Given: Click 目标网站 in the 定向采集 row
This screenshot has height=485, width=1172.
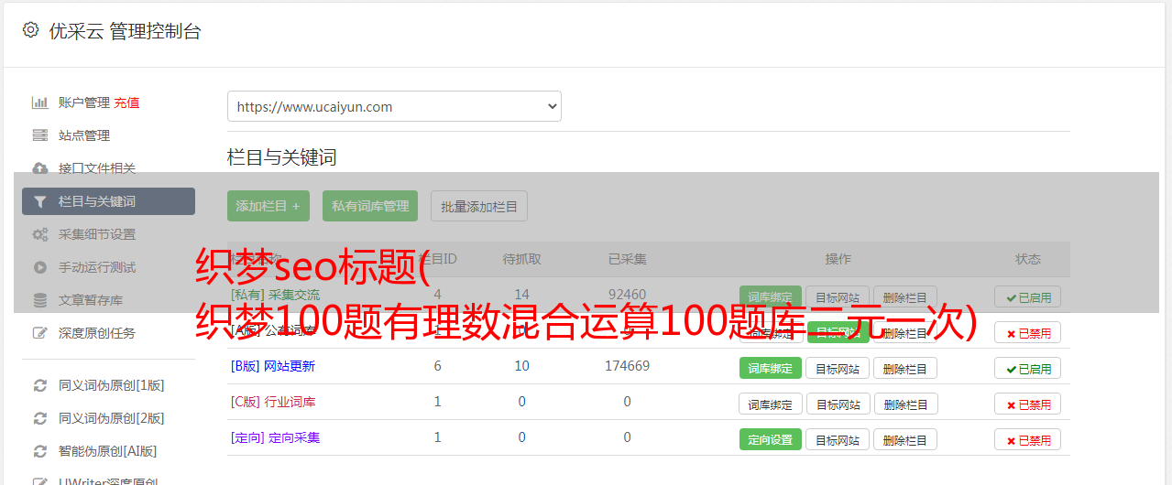Looking at the screenshot, I should click(x=838, y=440).
